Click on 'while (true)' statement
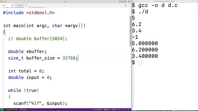The width and height of the screenshot is (198, 111). pos(24,90)
